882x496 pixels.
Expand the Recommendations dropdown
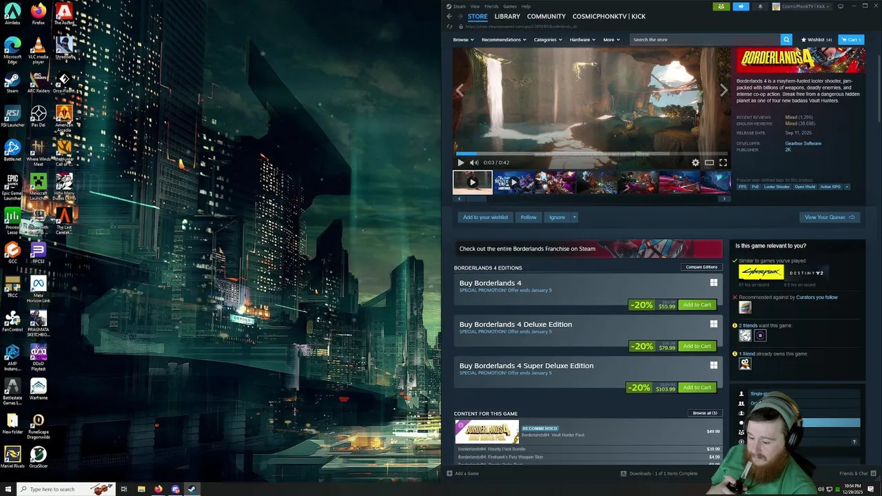pyautogui.click(x=504, y=40)
